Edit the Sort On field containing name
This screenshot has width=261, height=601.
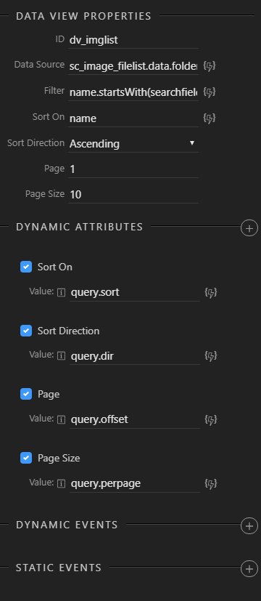(x=133, y=118)
